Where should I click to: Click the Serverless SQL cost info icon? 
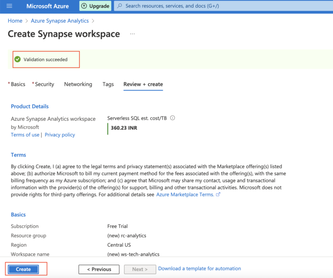(x=173, y=118)
